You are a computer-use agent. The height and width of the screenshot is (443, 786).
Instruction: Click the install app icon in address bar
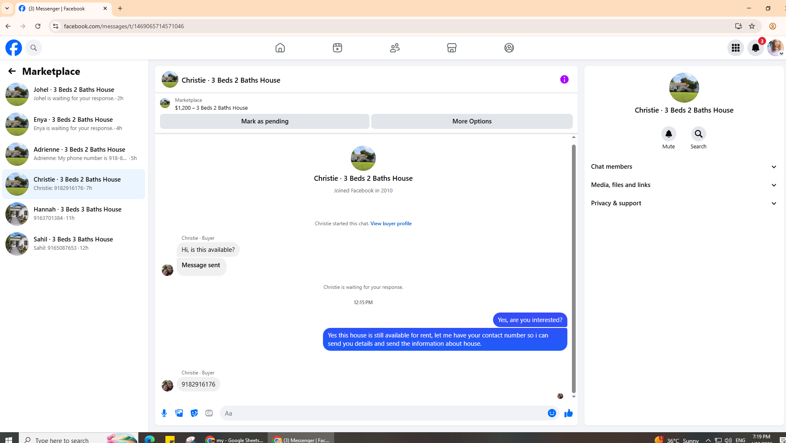coord(738,26)
